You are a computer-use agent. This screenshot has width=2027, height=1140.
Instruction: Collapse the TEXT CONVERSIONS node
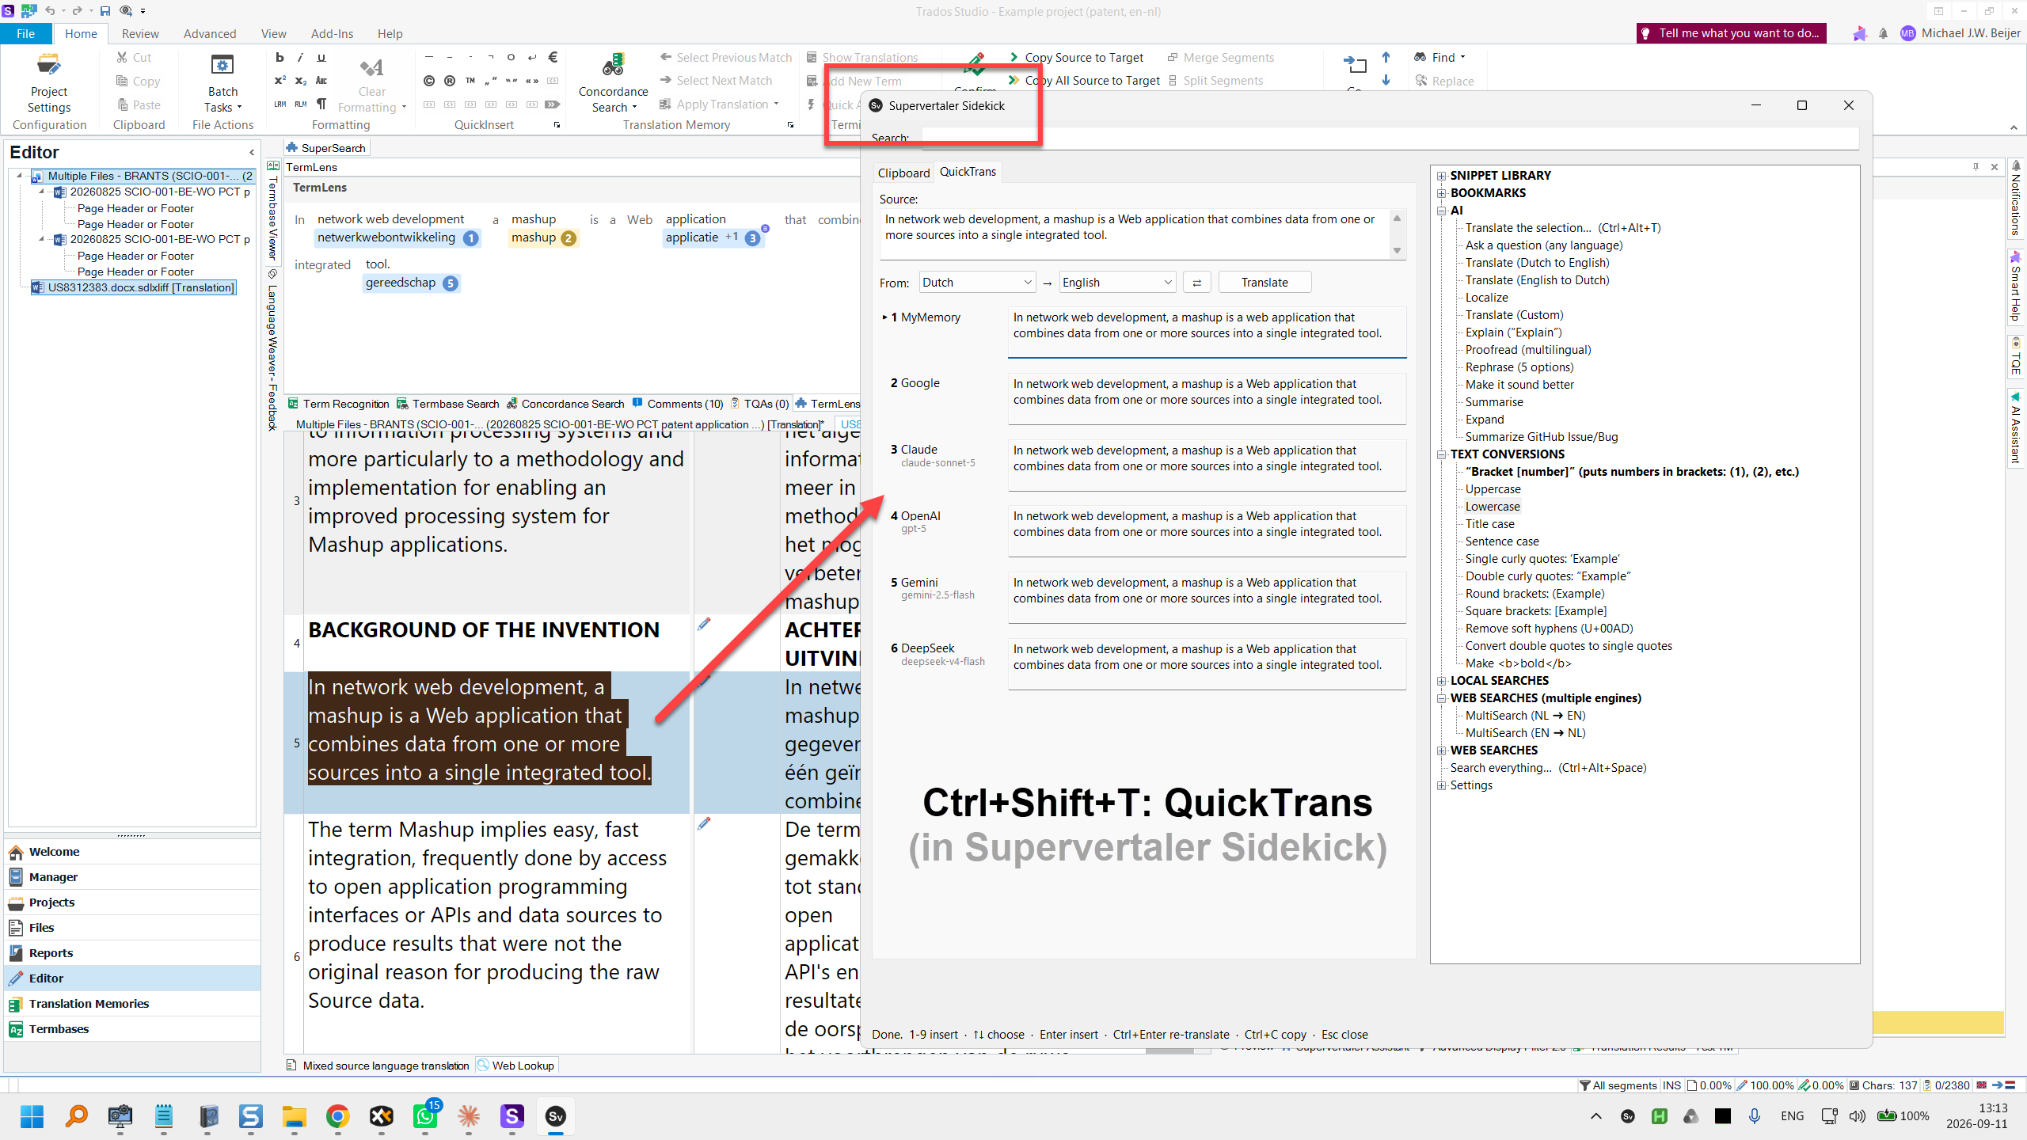(1442, 454)
